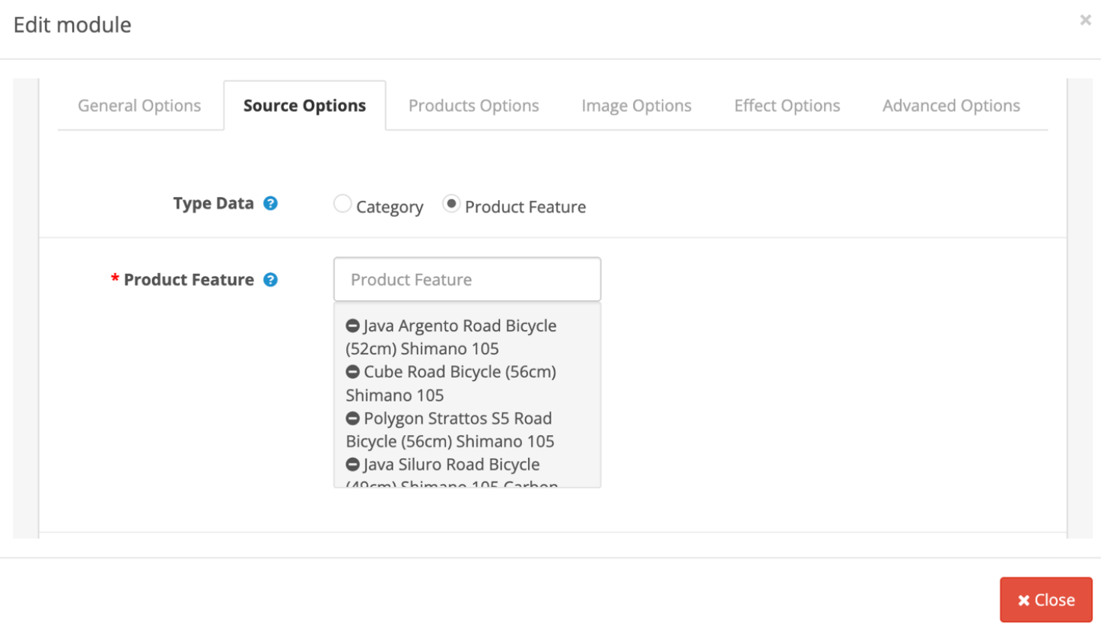This screenshot has width=1101, height=626.
Task: Switch to the Source Options tab
Action: tap(304, 106)
